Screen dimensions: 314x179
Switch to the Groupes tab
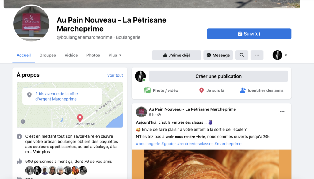[48, 55]
